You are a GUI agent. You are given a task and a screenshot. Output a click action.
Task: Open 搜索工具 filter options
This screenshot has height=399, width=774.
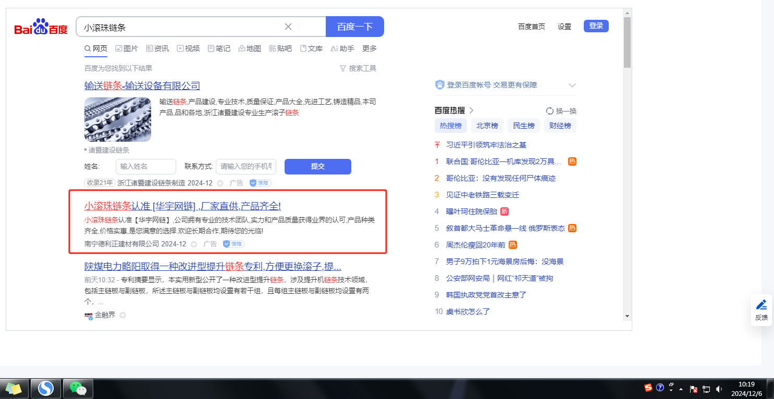pos(358,68)
